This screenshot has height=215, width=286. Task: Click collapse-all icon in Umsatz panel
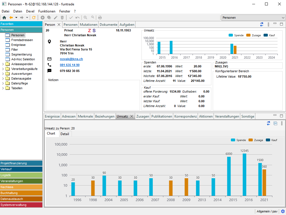pyautogui.click(x=275, y=123)
